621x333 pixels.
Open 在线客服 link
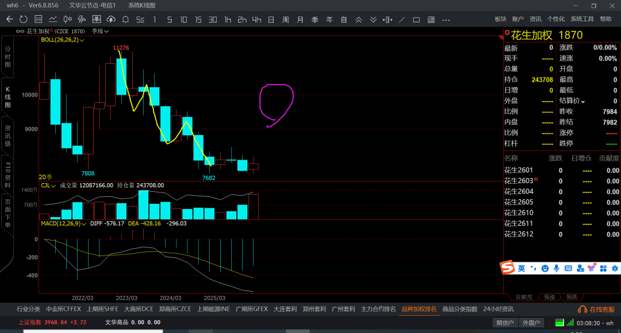click(601, 309)
